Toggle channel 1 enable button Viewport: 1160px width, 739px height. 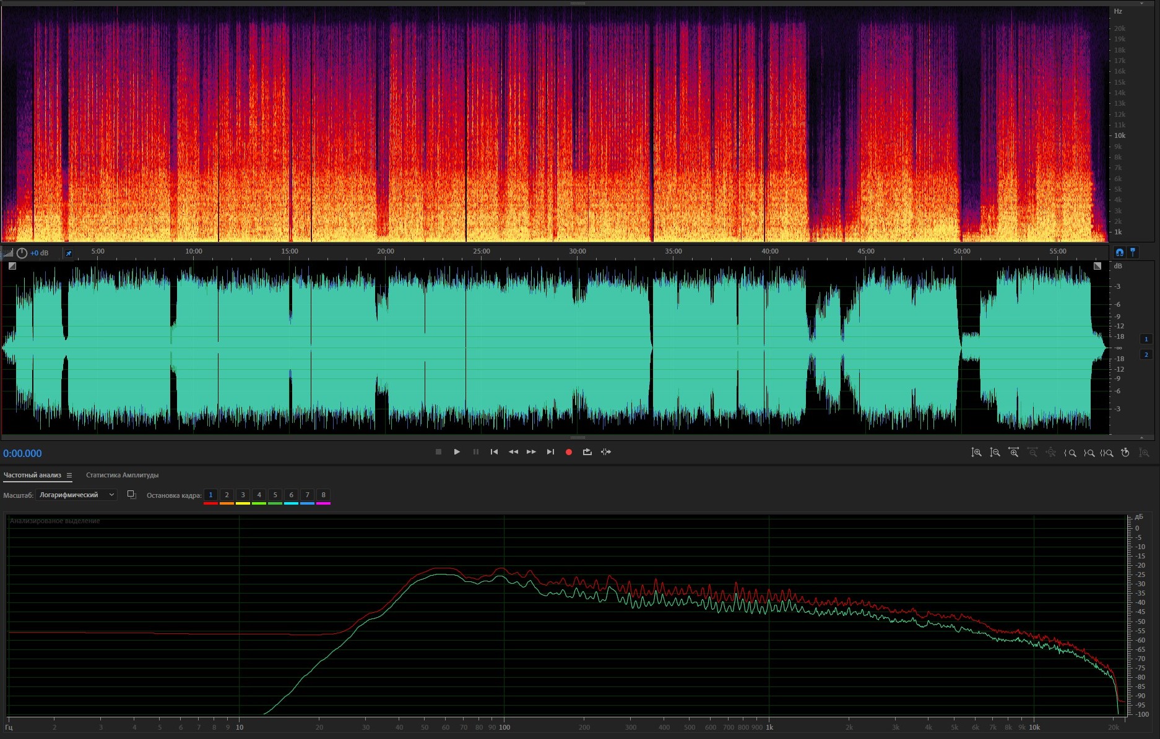1146,339
